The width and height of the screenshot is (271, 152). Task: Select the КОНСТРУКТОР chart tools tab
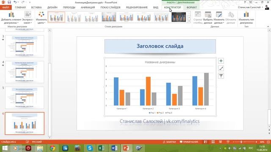click(172, 8)
